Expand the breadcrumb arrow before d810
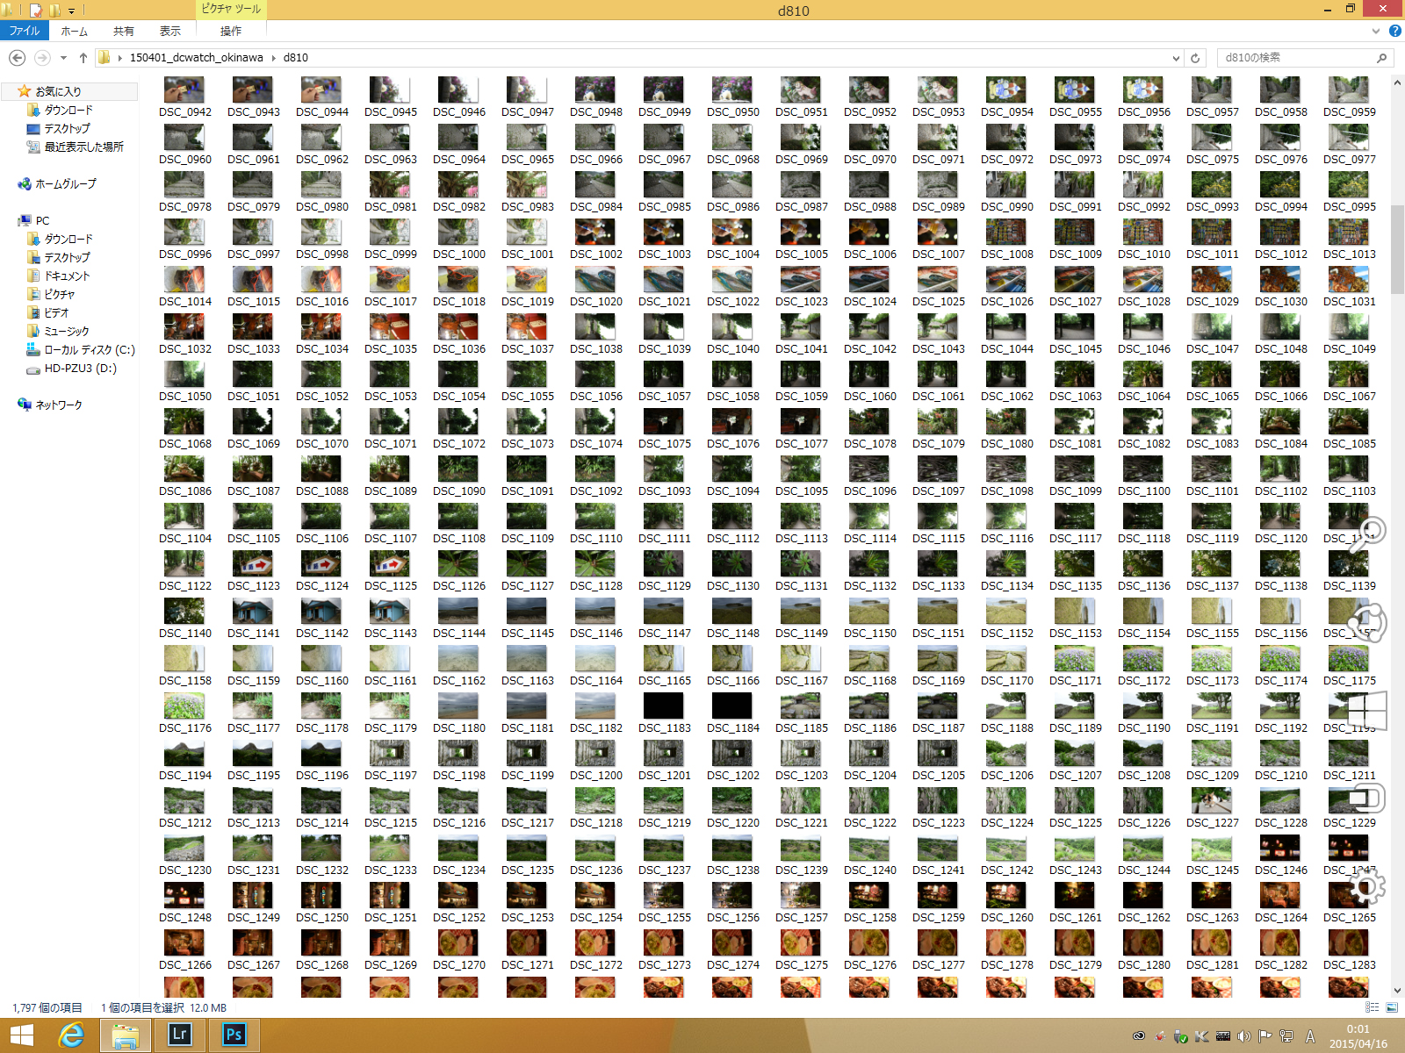The height and width of the screenshot is (1053, 1405). 273,58
